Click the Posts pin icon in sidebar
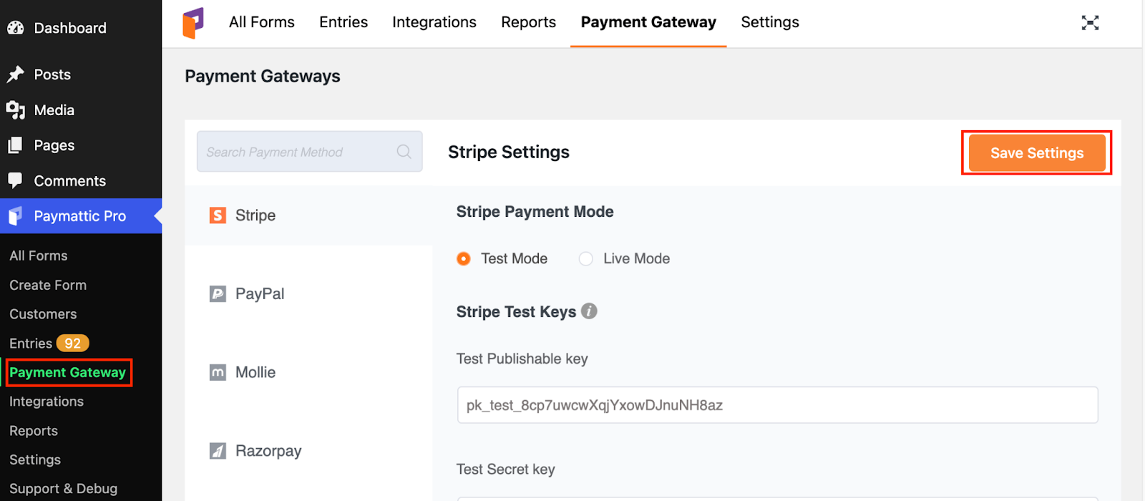1145x501 pixels. [16, 74]
